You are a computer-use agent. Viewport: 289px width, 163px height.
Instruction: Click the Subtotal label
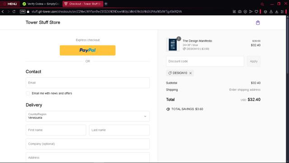click(171, 83)
